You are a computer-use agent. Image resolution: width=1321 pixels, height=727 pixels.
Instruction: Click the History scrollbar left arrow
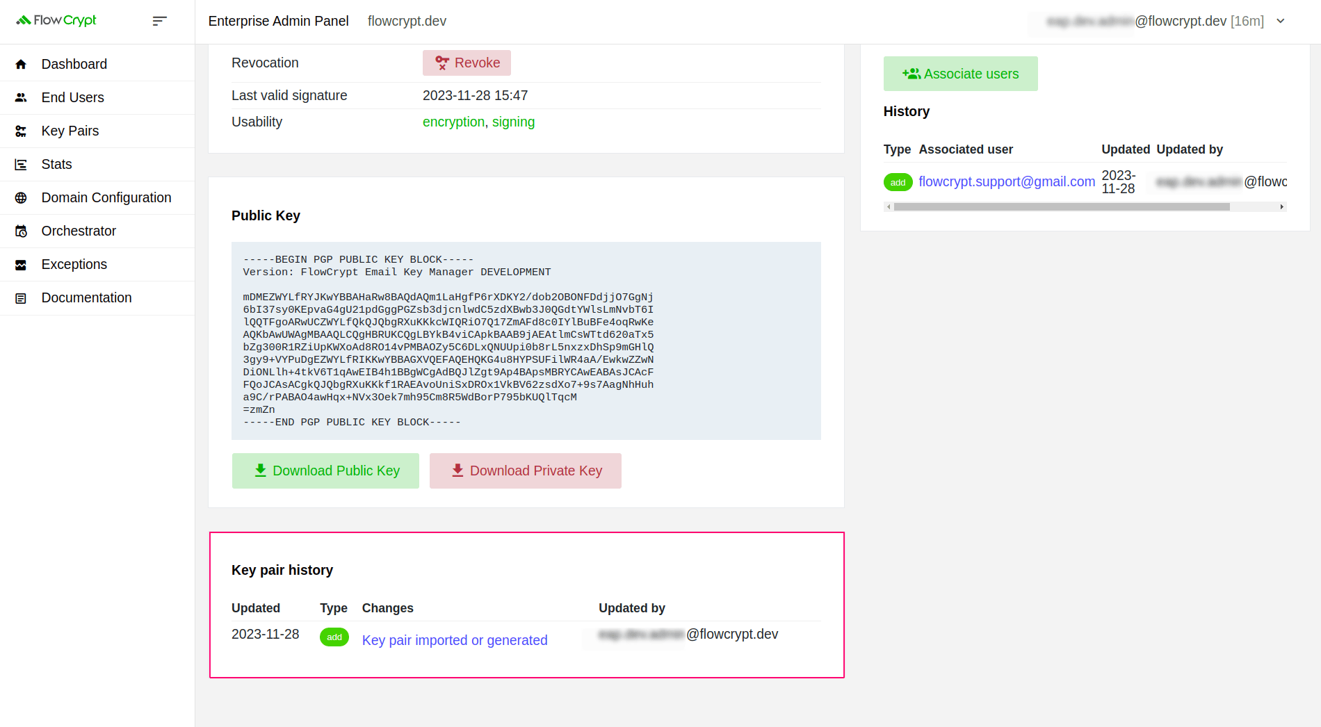coord(889,206)
